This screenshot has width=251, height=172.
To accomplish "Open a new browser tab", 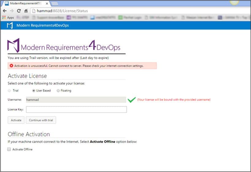I will click(x=55, y=4).
